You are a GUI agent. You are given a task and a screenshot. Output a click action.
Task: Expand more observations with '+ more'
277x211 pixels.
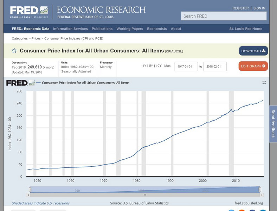coord(49,67)
